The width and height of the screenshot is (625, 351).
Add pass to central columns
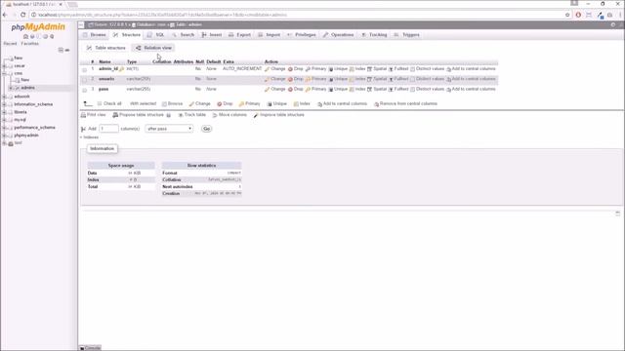pos(471,89)
